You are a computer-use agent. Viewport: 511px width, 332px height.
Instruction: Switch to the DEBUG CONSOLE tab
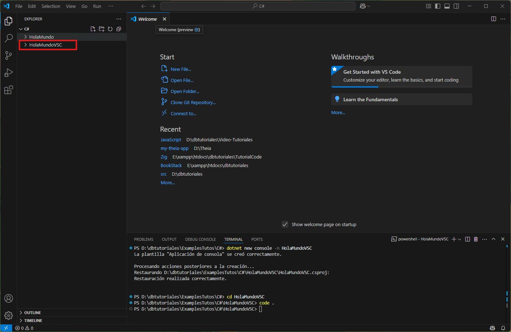pos(200,239)
